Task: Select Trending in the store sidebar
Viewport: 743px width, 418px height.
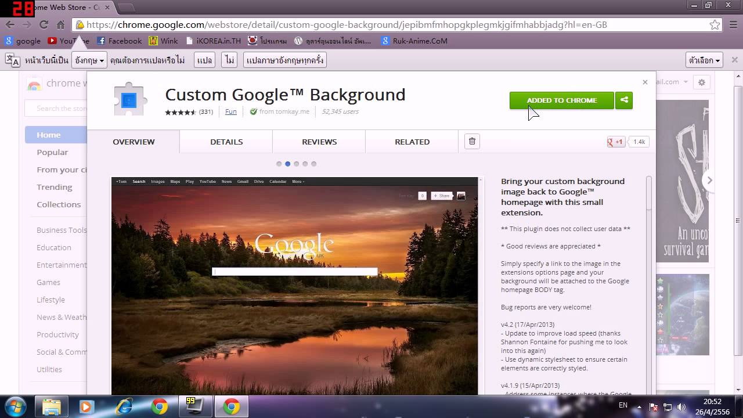Action: tap(55, 187)
